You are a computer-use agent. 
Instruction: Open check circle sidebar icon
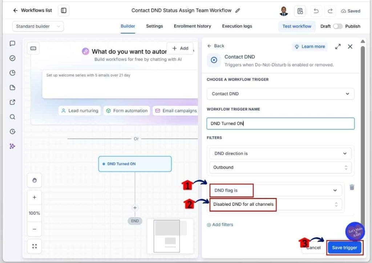click(13, 58)
